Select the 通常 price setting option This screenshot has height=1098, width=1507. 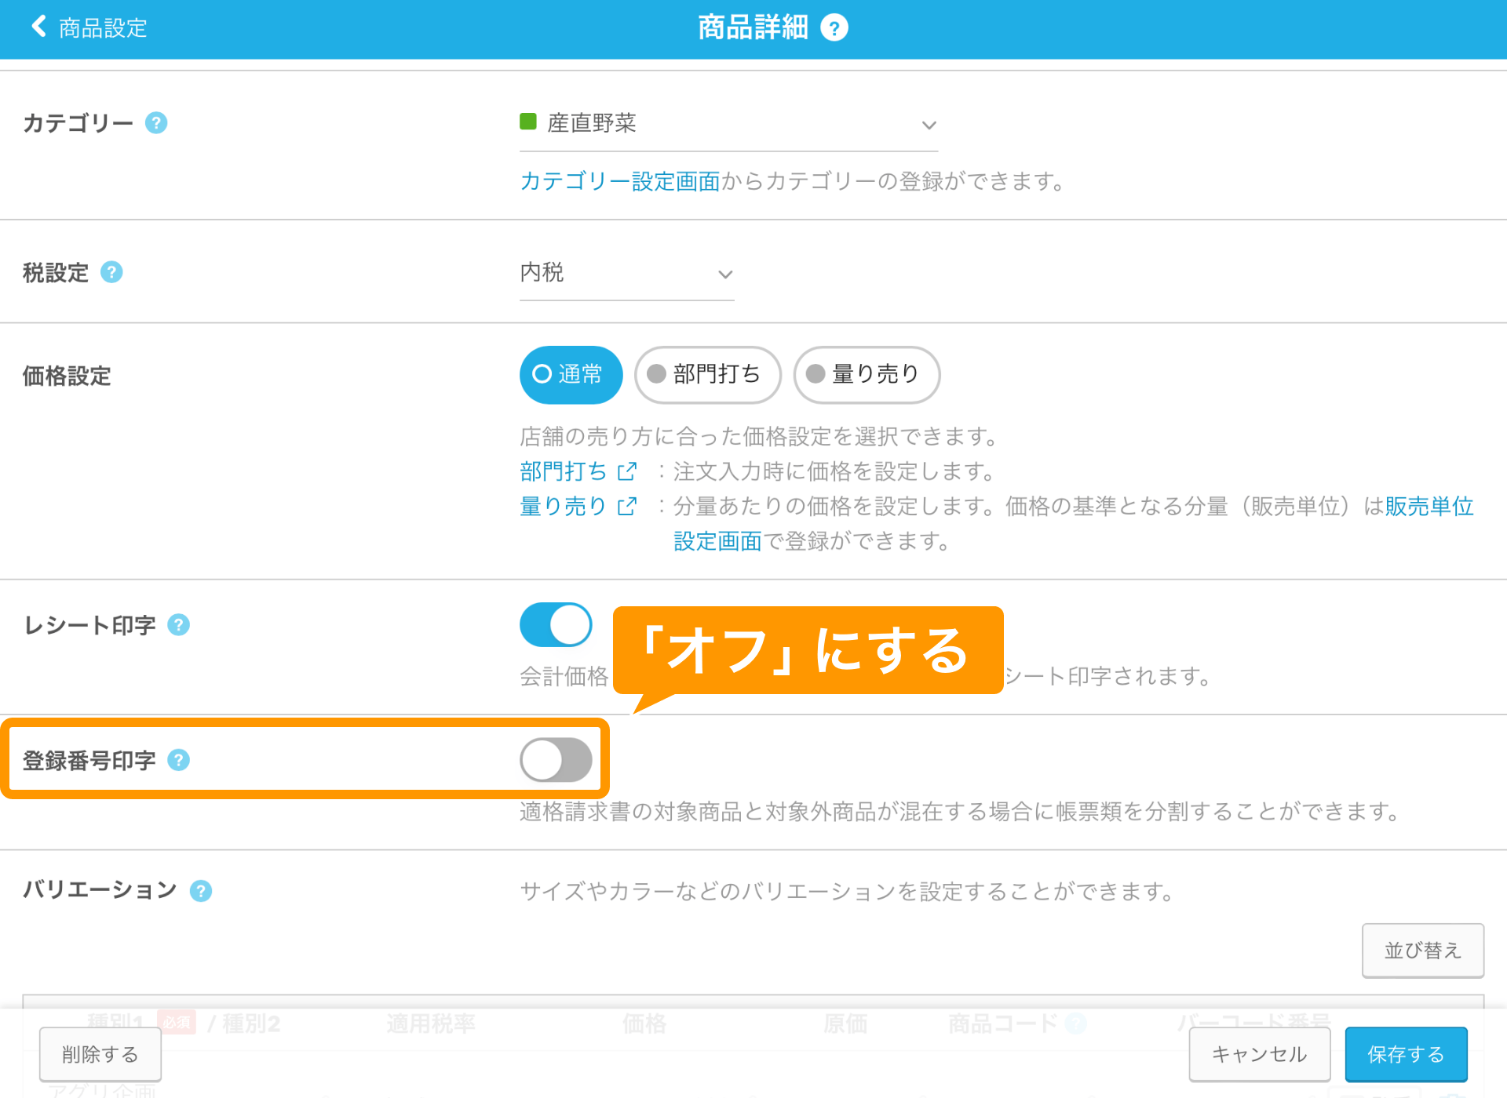571,375
